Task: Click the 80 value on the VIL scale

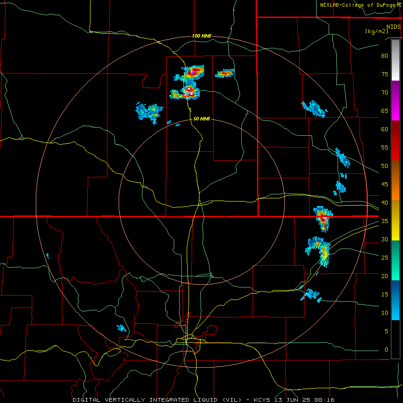Action: pyautogui.click(x=385, y=56)
